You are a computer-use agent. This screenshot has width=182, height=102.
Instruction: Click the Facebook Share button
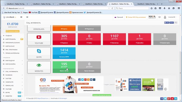pyautogui.click(x=172, y=23)
